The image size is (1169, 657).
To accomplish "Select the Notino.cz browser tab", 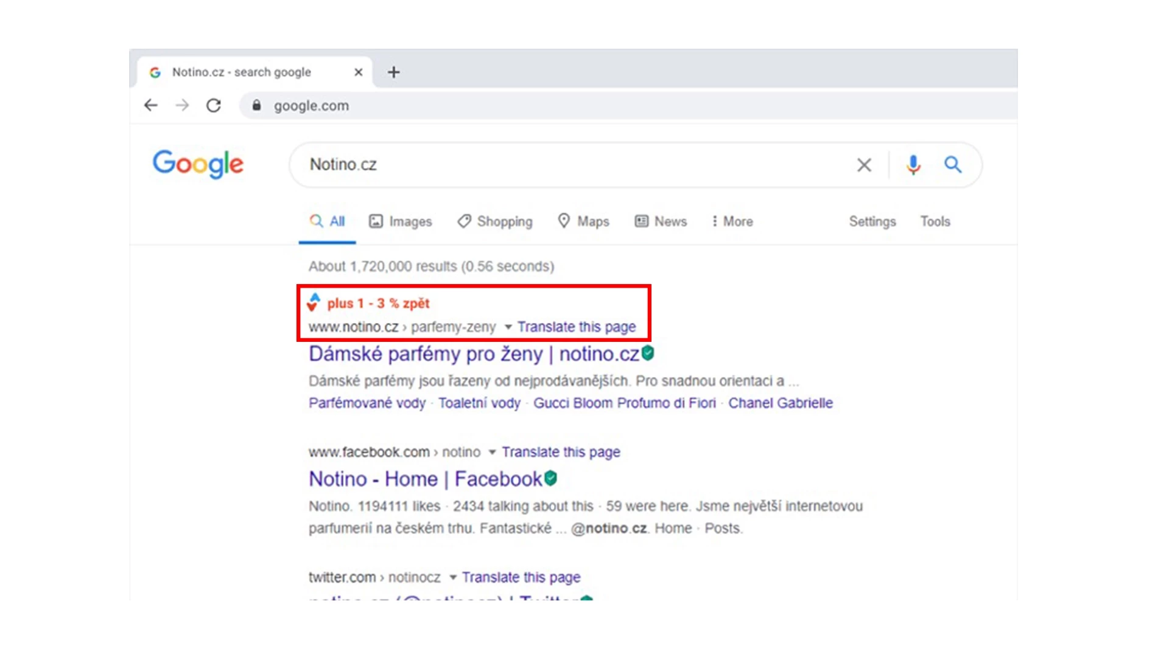I will pos(255,72).
